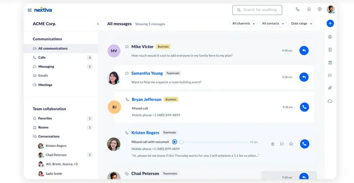Click the Business tag on Mike Victor

(163, 47)
